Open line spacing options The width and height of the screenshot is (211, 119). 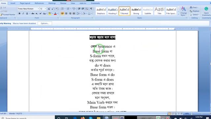[78, 14]
